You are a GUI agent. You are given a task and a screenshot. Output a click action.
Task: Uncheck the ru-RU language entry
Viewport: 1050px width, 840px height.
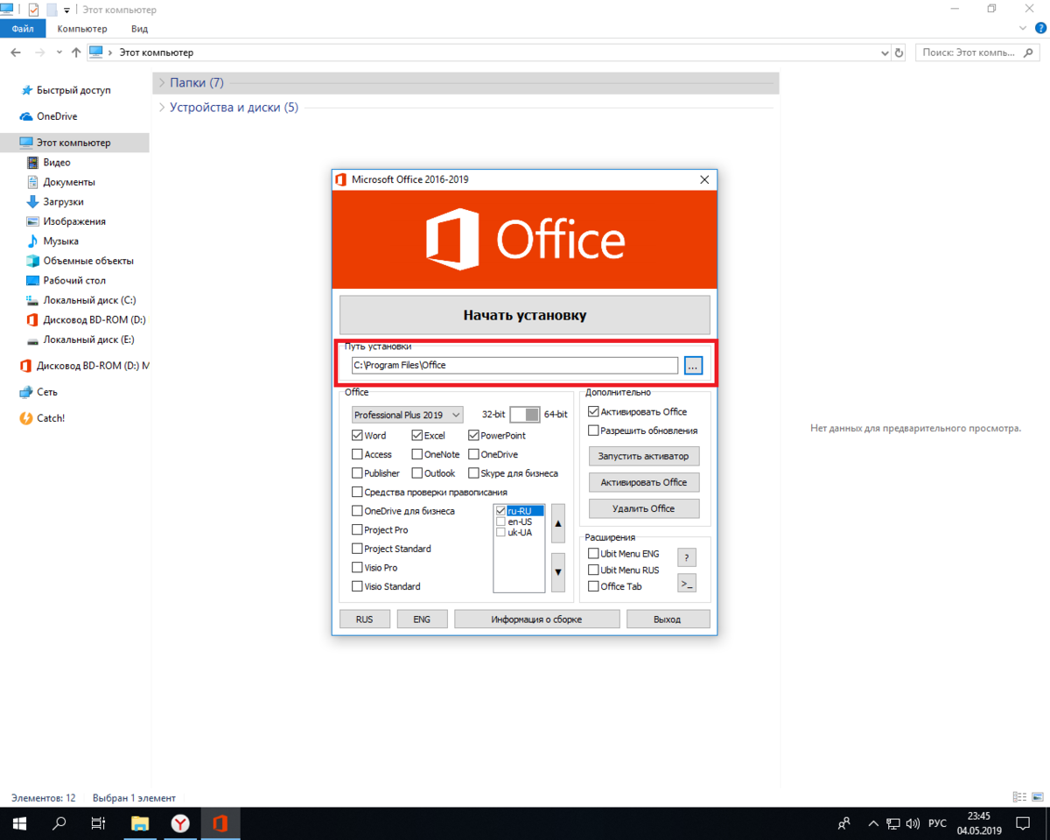click(x=500, y=511)
